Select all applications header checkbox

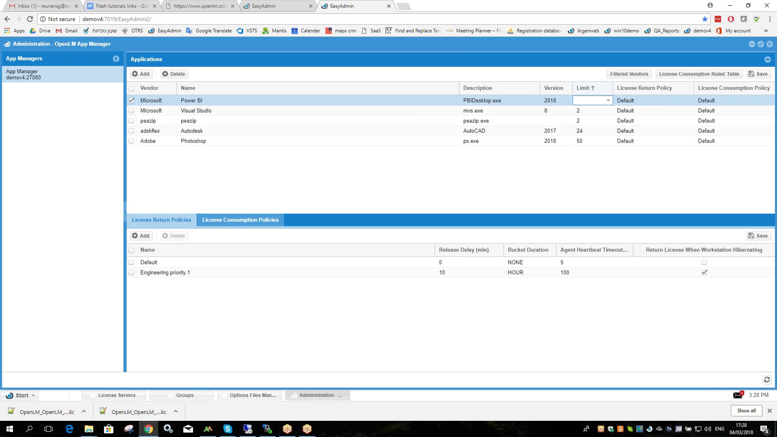point(131,88)
